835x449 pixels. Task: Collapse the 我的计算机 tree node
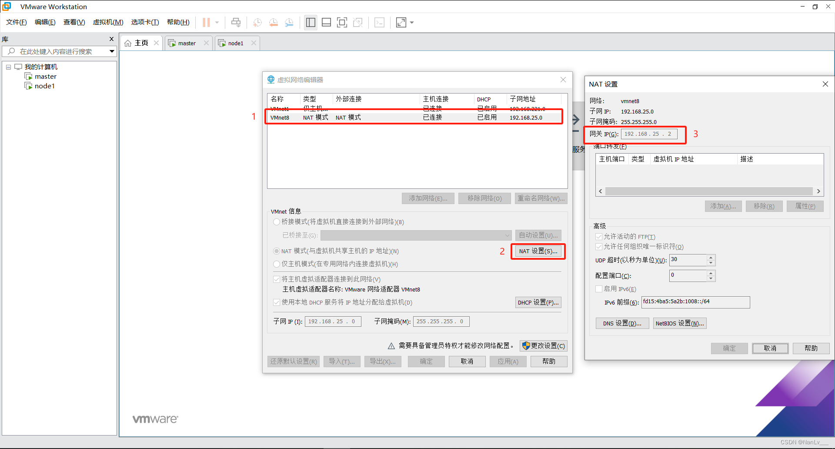[8, 67]
